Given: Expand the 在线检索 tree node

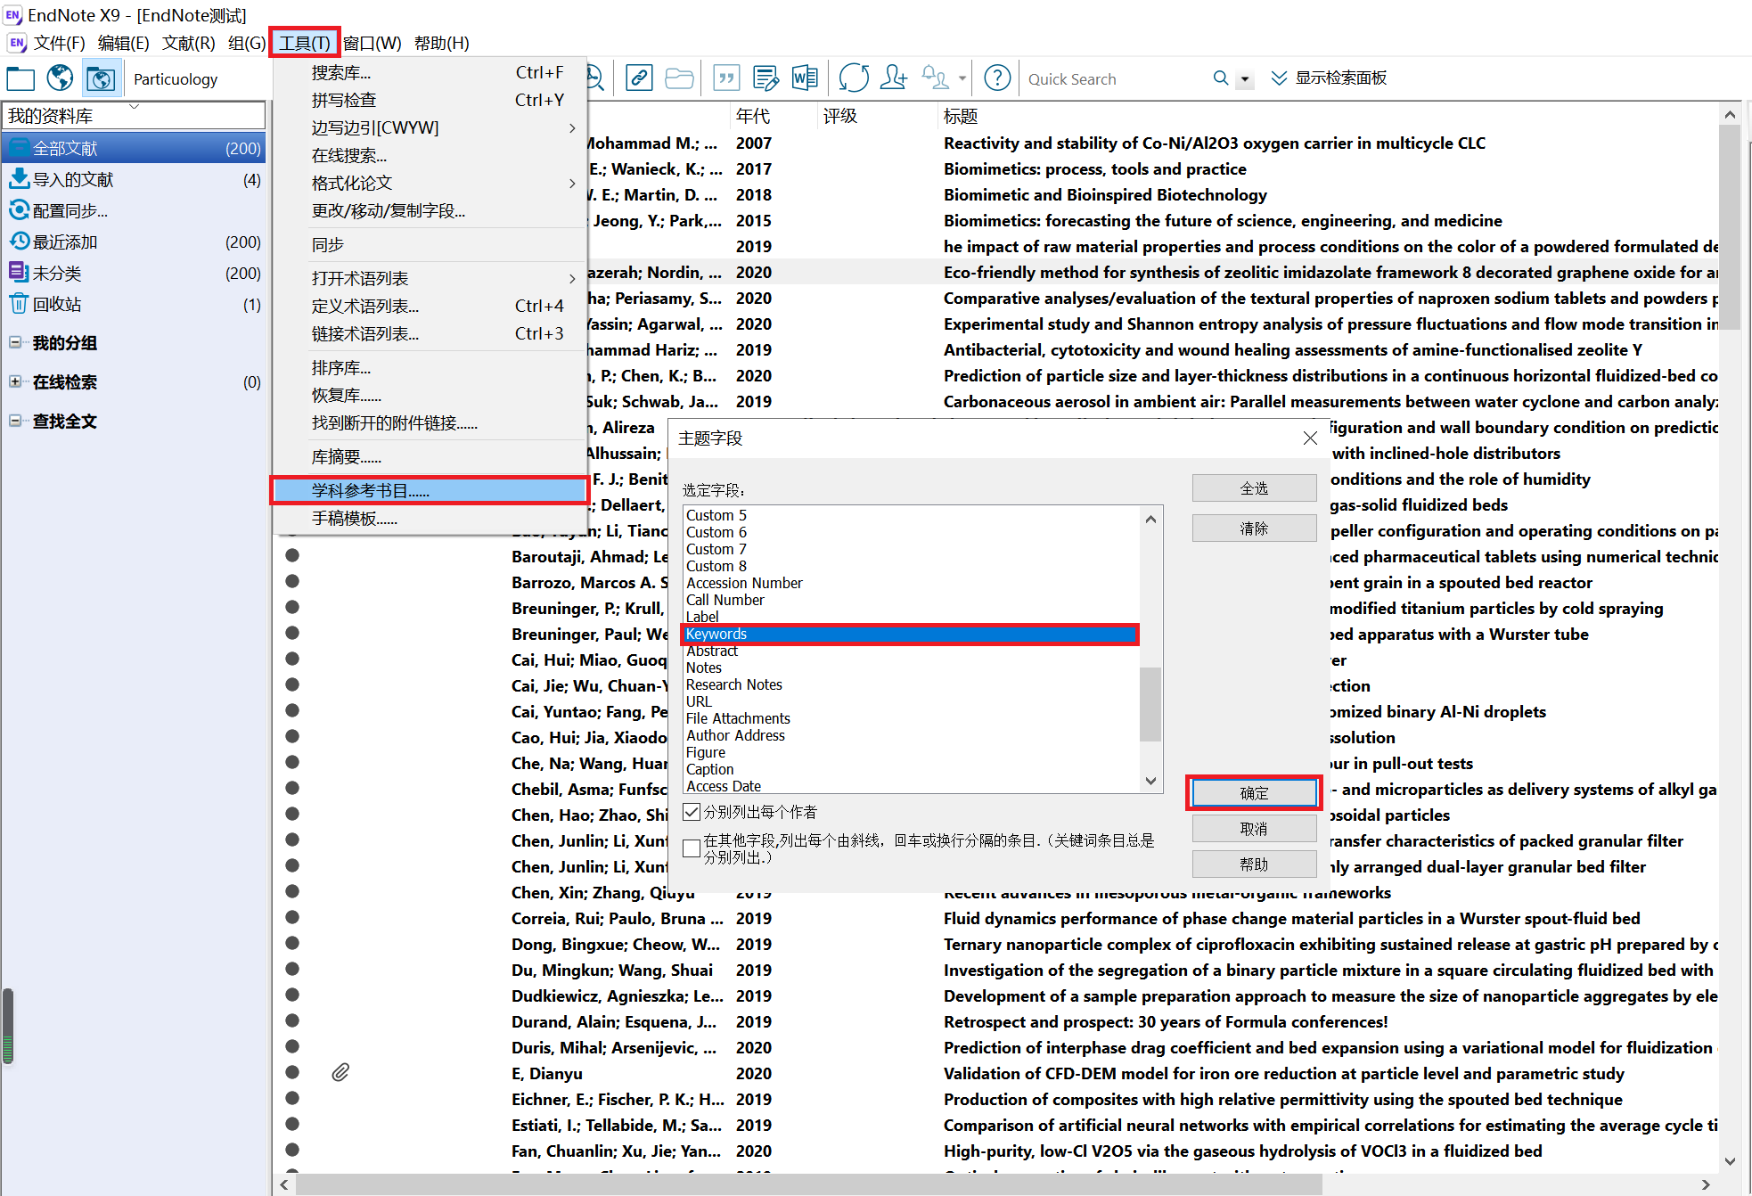Looking at the screenshot, I should tap(15, 381).
